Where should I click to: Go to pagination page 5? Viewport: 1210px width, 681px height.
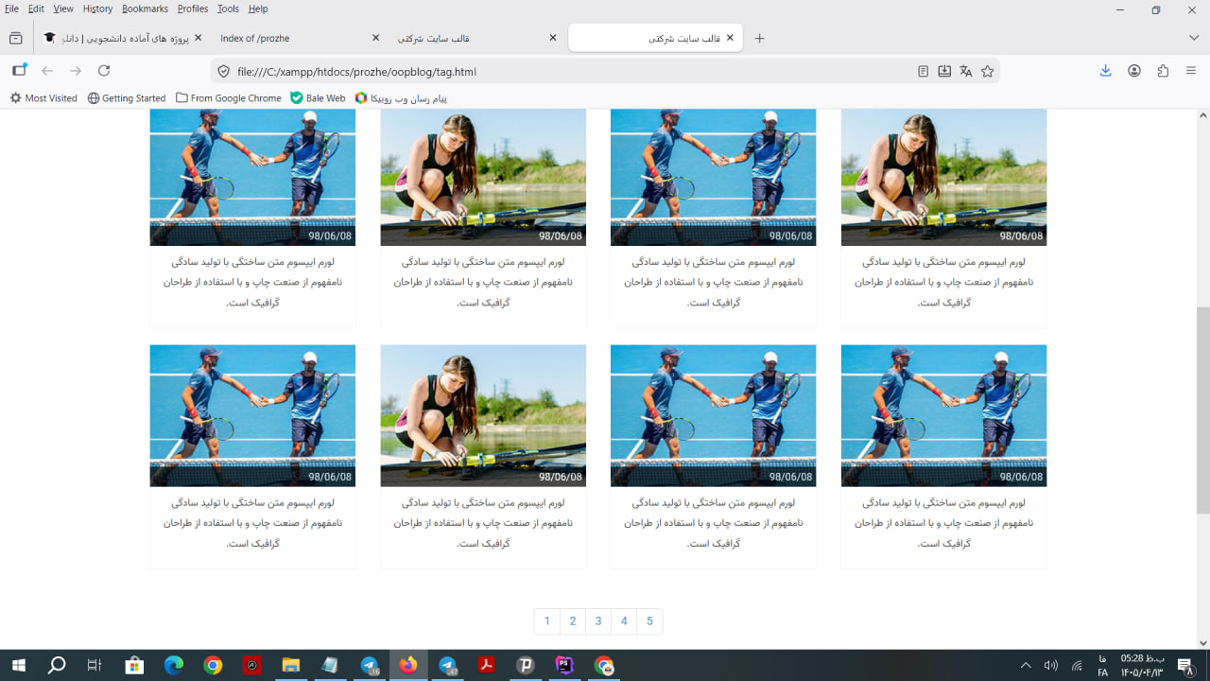pos(649,621)
